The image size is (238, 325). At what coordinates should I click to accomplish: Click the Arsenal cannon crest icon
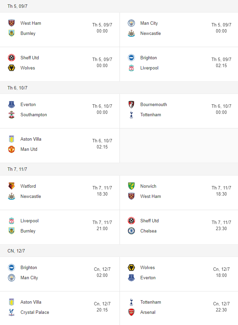tap(131, 312)
